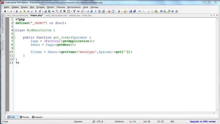This screenshot has height=124, width=220.
Task: Open the Правка menu
Action: click(x=15, y=7)
